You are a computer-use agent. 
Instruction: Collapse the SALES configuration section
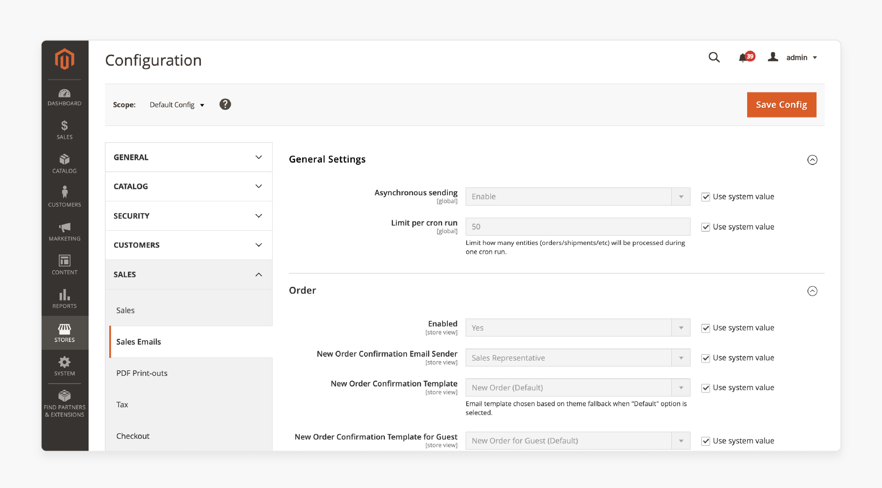pos(189,274)
